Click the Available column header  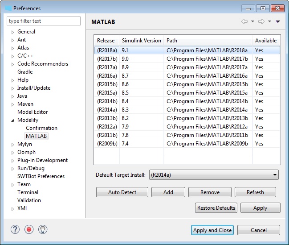[266, 41]
